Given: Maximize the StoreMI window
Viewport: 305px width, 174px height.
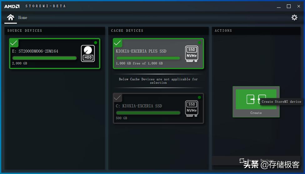Looking at the screenshot, I should coord(289,7).
